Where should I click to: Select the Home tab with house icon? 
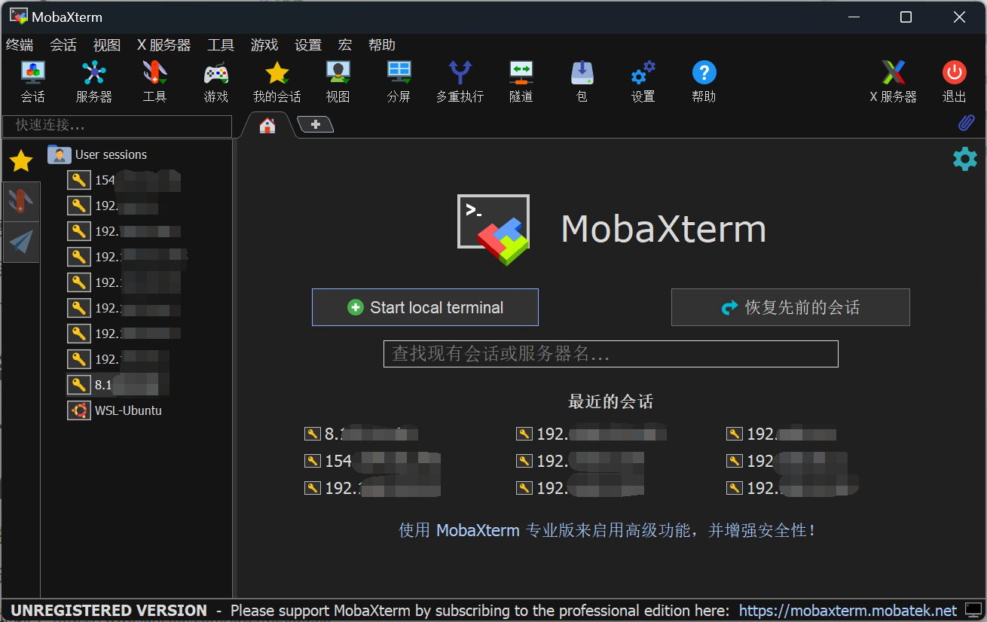pyautogui.click(x=267, y=125)
